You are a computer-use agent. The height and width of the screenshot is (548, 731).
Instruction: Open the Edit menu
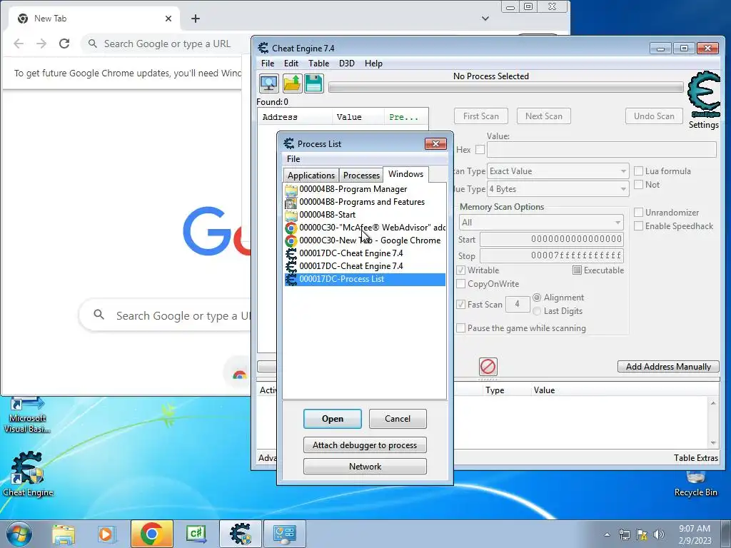tap(291, 64)
